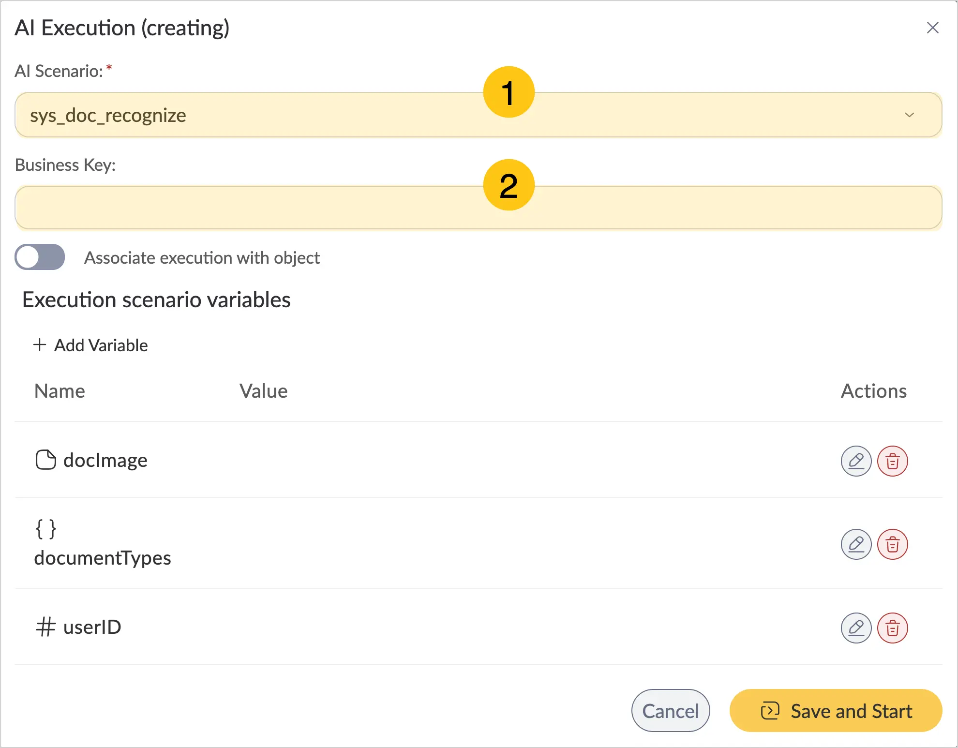Viewport: 958px width, 748px height.
Task: Open the AI Scenario dropdown
Action: tap(479, 115)
